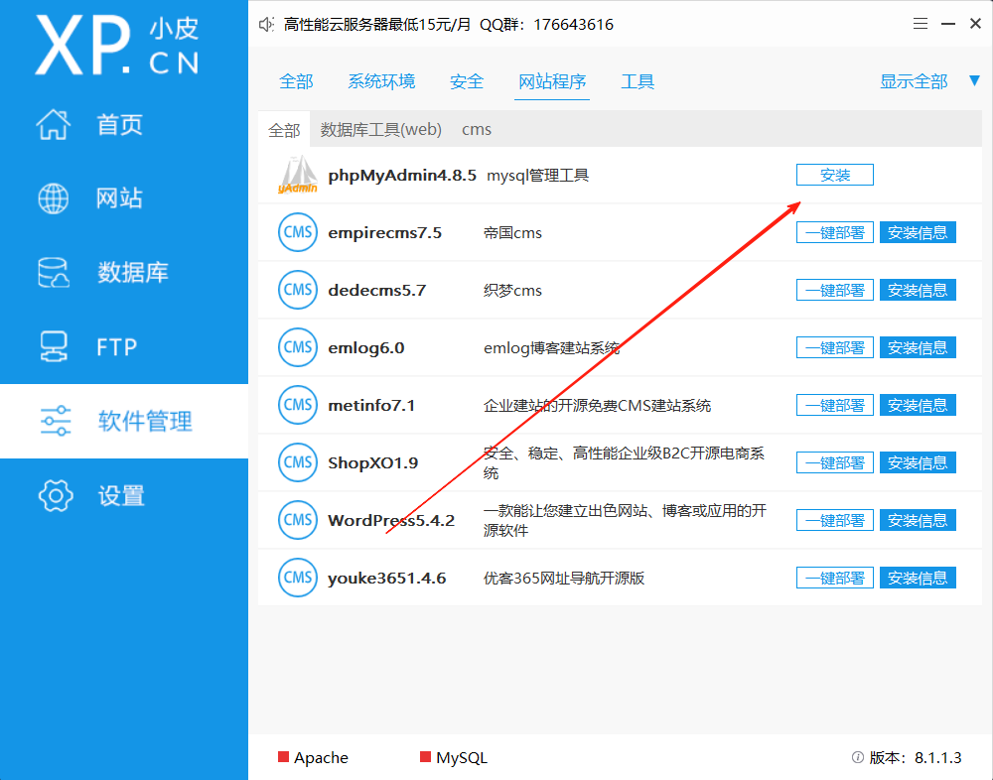Select the FTP icon in sidebar

(54, 346)
